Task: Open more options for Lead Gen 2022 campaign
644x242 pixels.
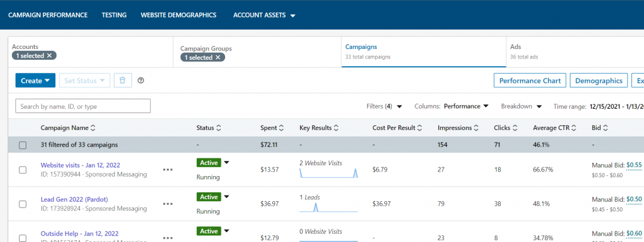Action: click(167, 204)
